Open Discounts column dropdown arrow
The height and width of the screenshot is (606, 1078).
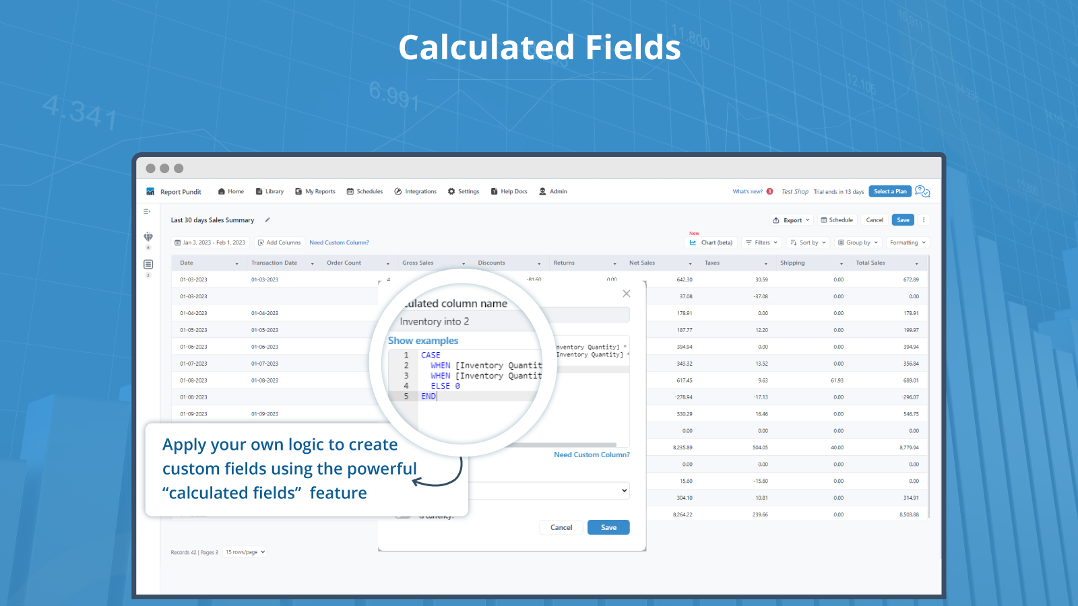[x=539, y=263]
